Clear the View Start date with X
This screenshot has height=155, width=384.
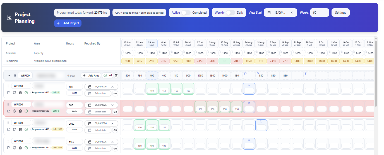point(292,13)
